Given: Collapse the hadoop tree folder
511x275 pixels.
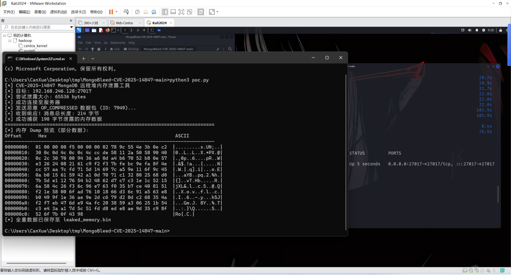Looking at the screenshot, I should coord(9,40).
